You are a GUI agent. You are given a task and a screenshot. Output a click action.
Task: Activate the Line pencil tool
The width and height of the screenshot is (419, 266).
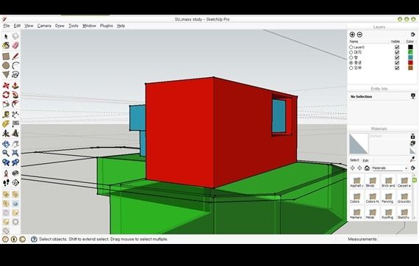(15, 56)
